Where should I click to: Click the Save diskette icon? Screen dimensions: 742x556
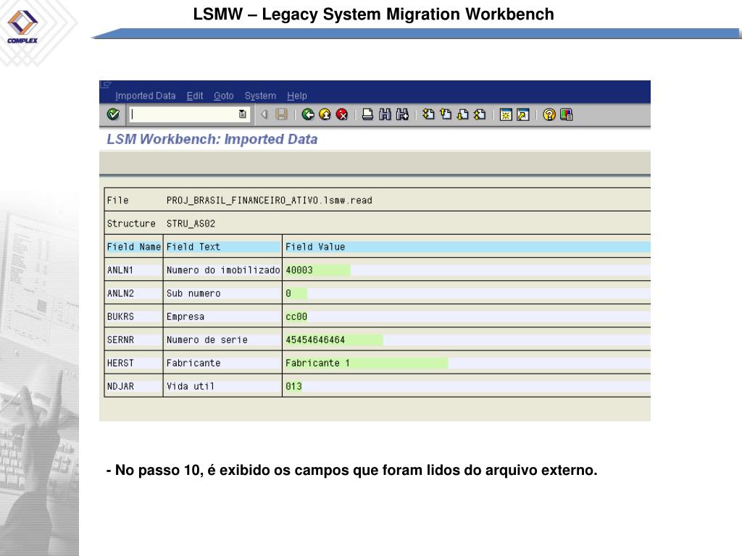click(x=282, y=114)
